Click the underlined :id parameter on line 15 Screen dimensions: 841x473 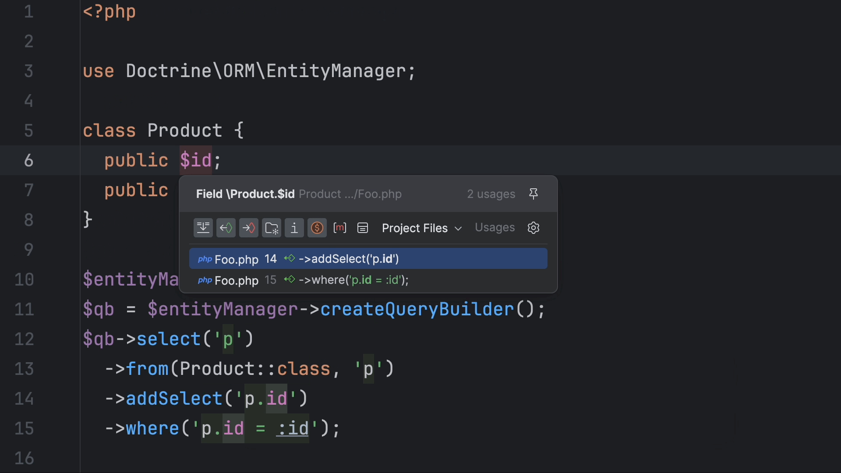coord(293,428)
